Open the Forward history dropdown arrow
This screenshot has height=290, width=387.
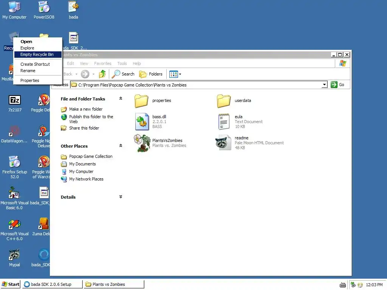click(x=94, y=74)
